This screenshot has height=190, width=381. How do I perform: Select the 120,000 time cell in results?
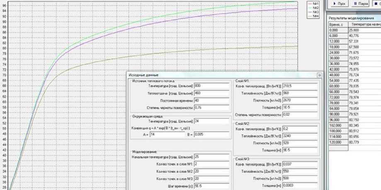338,142
